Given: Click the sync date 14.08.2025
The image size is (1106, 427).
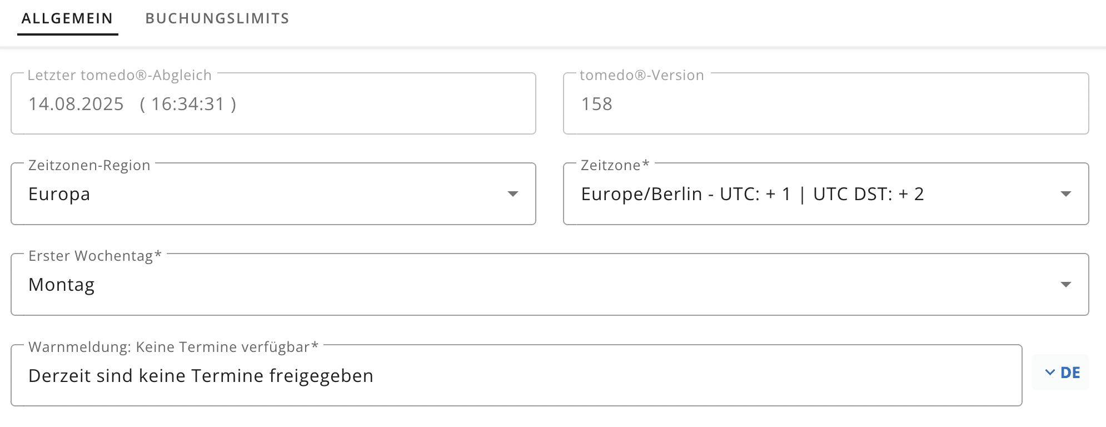Looking at the screenshot, I should click(x=76, y=104).
